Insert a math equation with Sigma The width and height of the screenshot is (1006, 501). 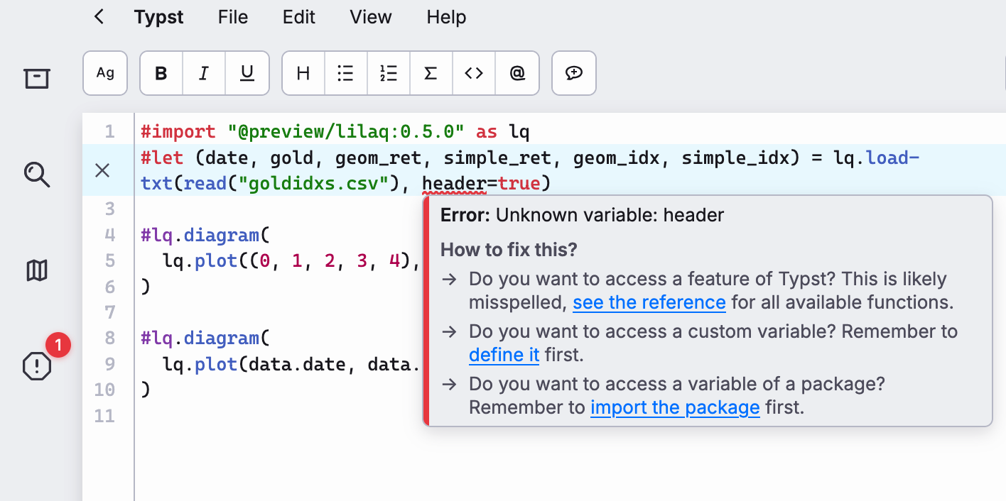pyautogui.click(x=431, y=73)
